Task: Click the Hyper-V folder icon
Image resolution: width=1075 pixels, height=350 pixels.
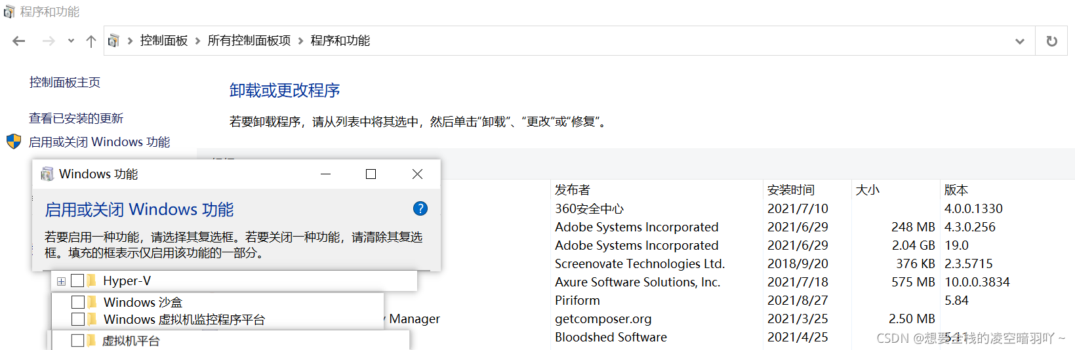Action: tap(92, 281)
